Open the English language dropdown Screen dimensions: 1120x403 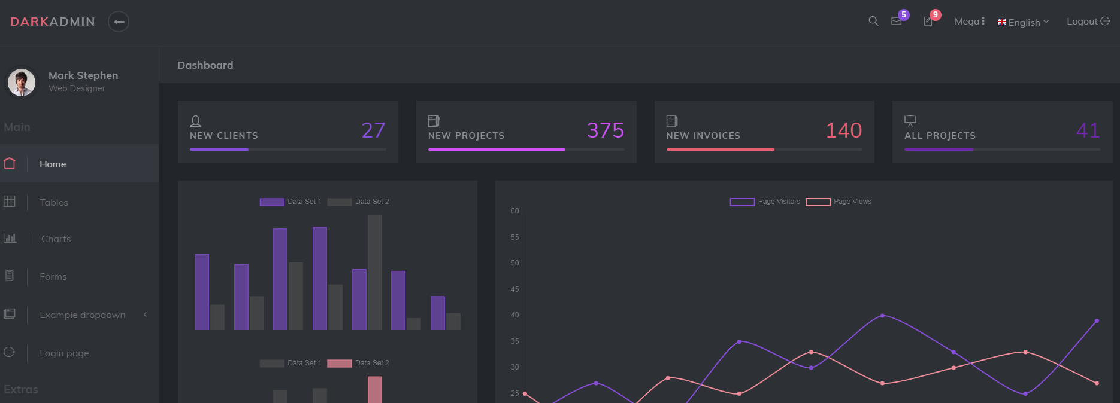click(1023, 22)
